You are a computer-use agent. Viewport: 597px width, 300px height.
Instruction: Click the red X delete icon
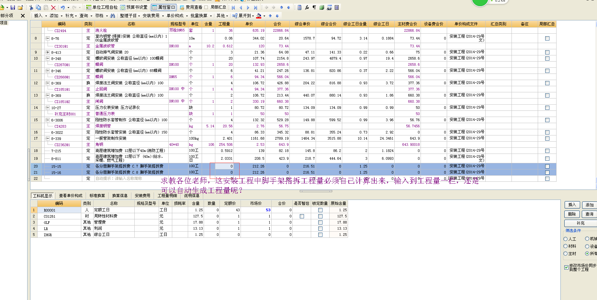53,7
